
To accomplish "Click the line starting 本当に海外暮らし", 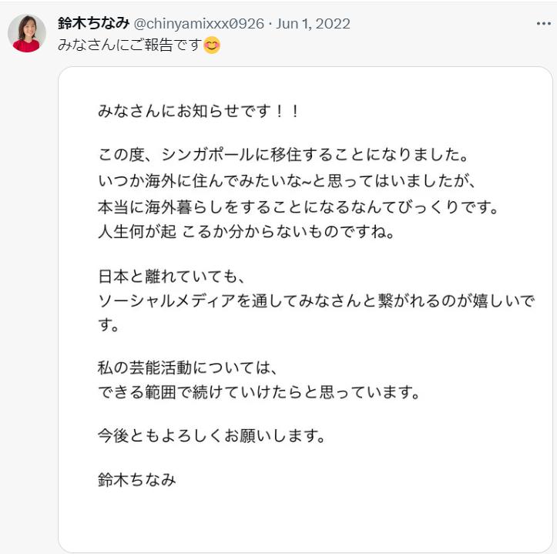I will point(297,207).
